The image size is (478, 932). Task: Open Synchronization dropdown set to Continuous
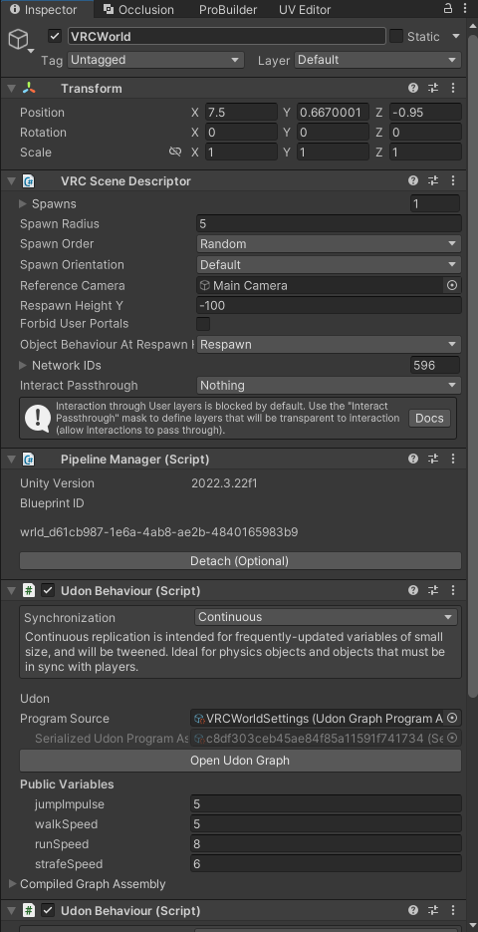pos(326,617)
